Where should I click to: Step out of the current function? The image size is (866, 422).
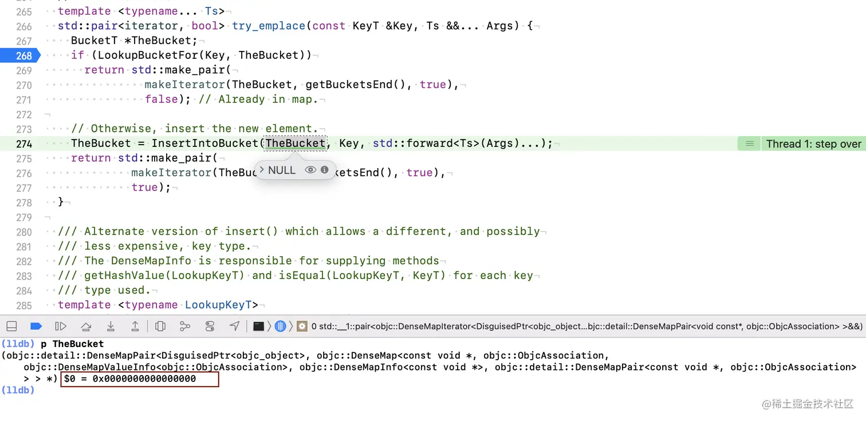click(x=135, y=326)
